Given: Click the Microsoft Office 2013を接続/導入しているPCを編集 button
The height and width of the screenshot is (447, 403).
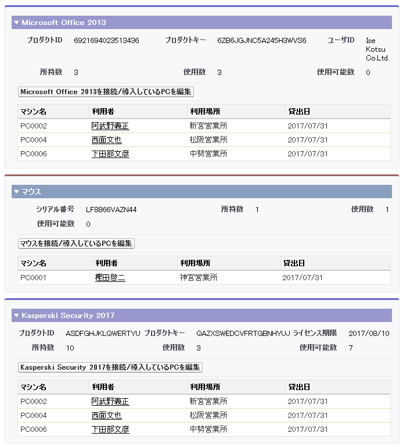Looking at the screenshot, I should tap(106, 92).
